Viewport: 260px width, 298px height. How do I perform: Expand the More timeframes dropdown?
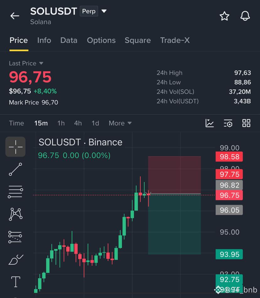pos(120,123)
